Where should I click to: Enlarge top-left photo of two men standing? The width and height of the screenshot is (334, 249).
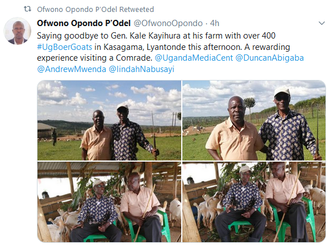point(109,120)
